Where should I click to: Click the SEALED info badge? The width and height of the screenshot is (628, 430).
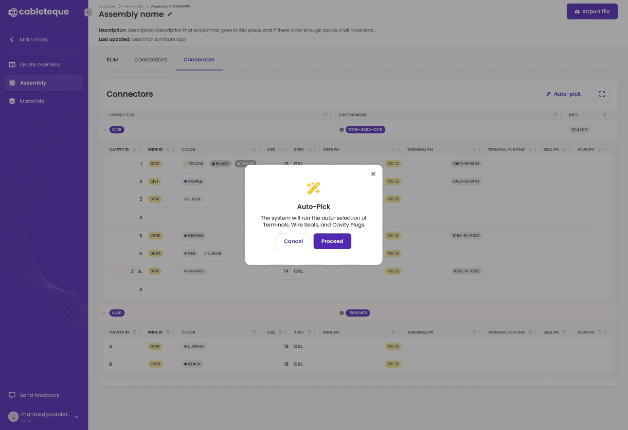pyautogui.click(x=579, y=130)
